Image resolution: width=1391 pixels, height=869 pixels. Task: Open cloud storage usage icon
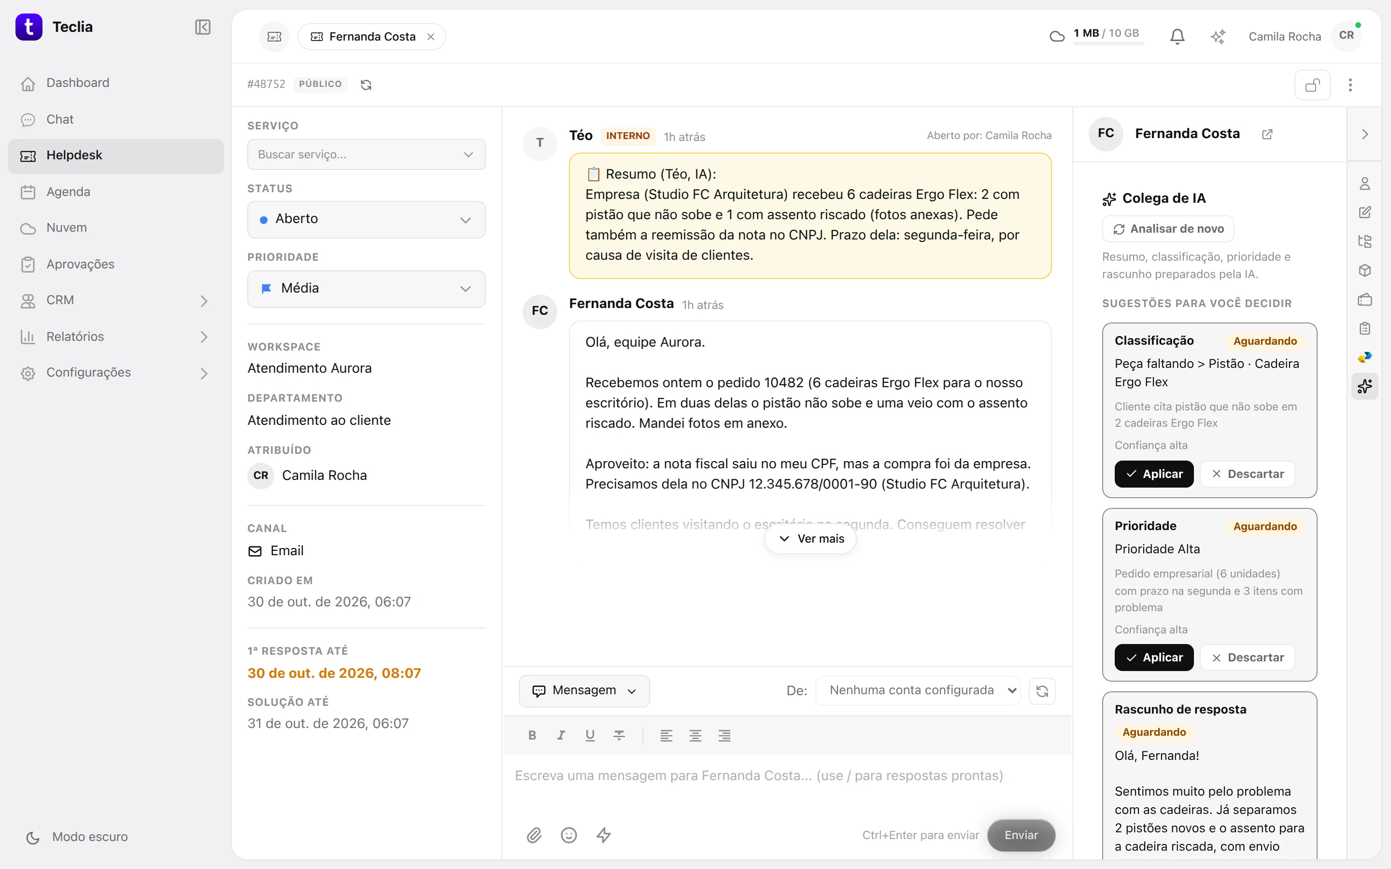(x=1056, y=36)
